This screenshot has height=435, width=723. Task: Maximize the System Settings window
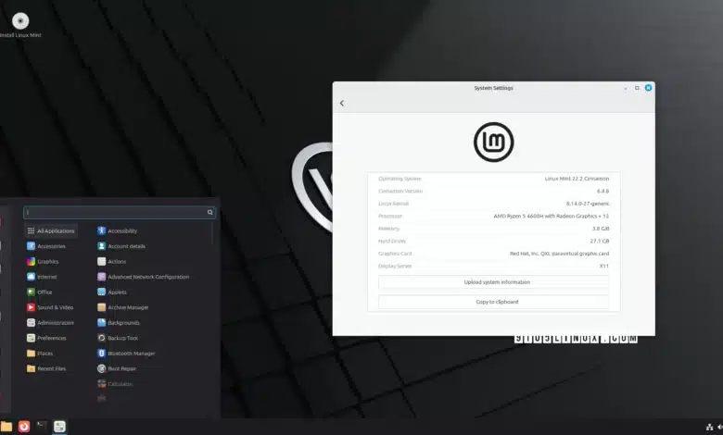637,88
